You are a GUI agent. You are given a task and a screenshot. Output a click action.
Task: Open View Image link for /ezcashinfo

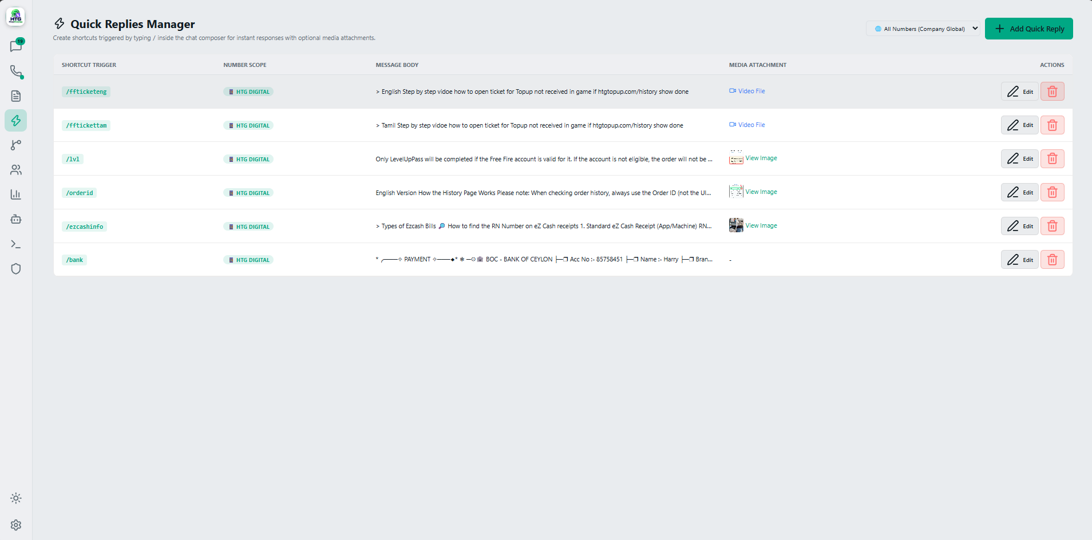[761, 225]
